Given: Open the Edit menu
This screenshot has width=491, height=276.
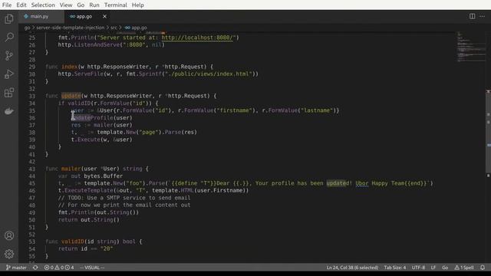Looking at the screenshot, I should (21, 5).
